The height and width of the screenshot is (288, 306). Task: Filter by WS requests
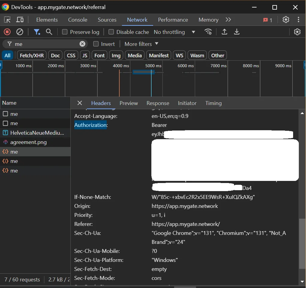point(179,55)
